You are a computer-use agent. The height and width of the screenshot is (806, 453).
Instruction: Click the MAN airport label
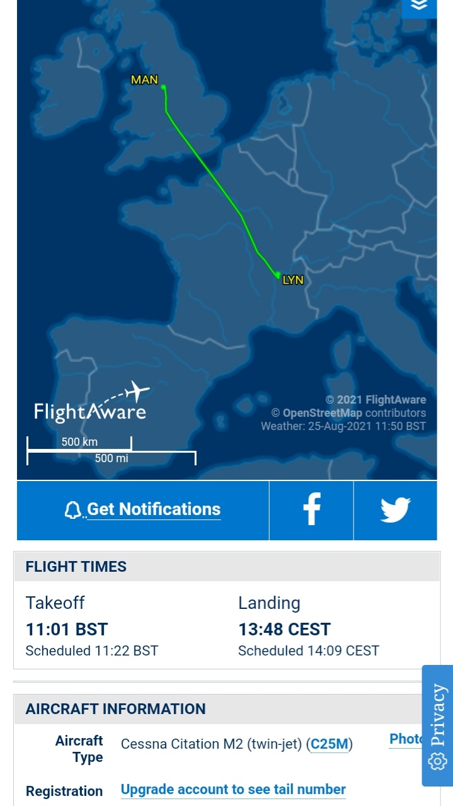pos(144,80)
